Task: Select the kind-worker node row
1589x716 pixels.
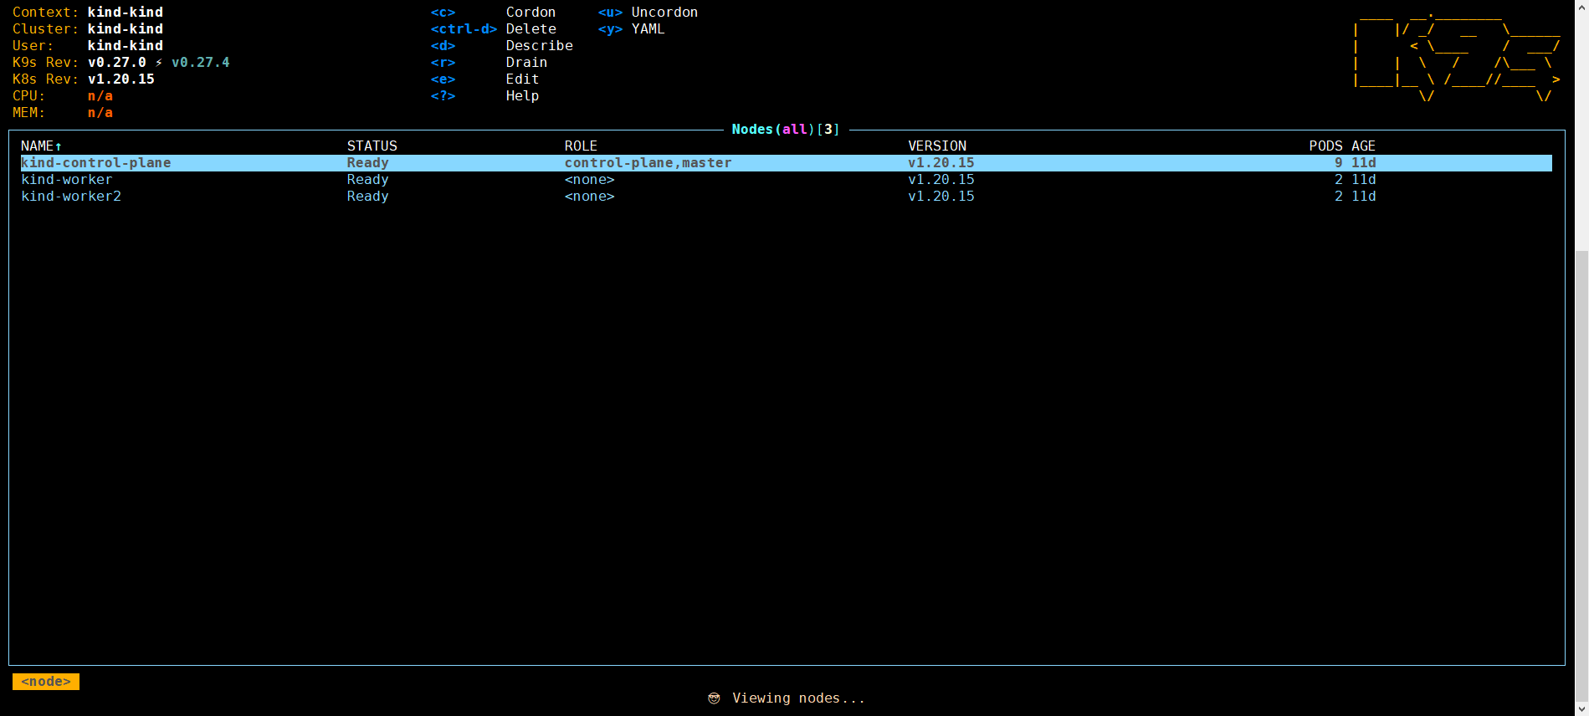Action: (67, 180)
